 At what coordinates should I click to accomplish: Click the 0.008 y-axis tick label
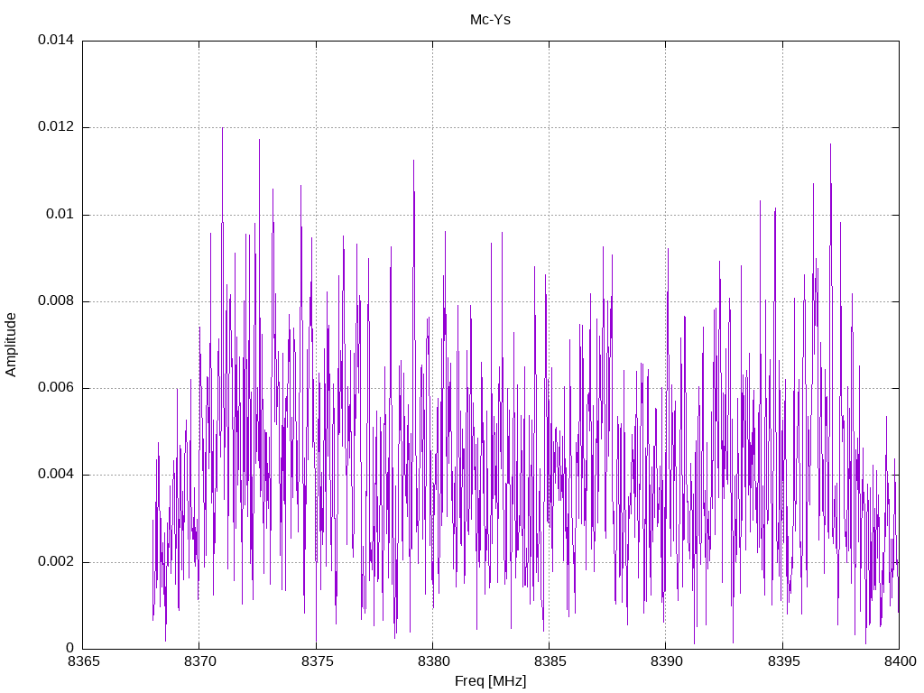(56, 300)
